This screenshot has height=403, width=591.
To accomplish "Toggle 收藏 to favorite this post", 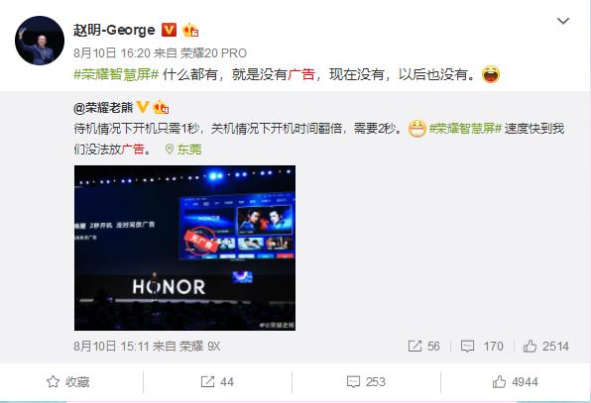I will 67,382.
